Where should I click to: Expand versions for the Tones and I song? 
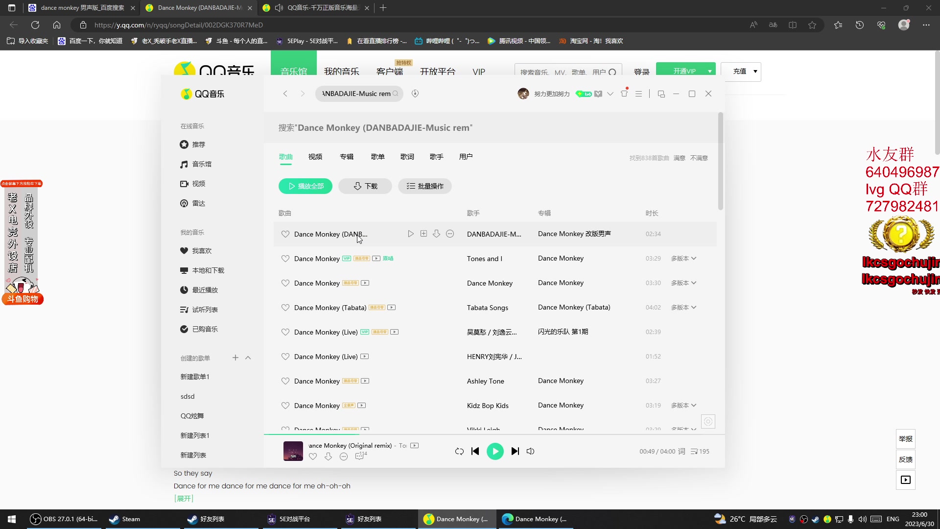click(683, 259)
